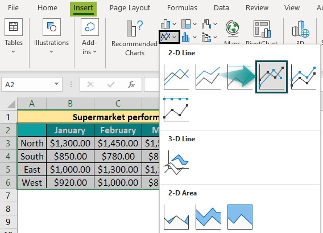This screenshot has width=323, height=233.
Task: Click the formula bar Cancel X icon
Action: coord(90,84)
